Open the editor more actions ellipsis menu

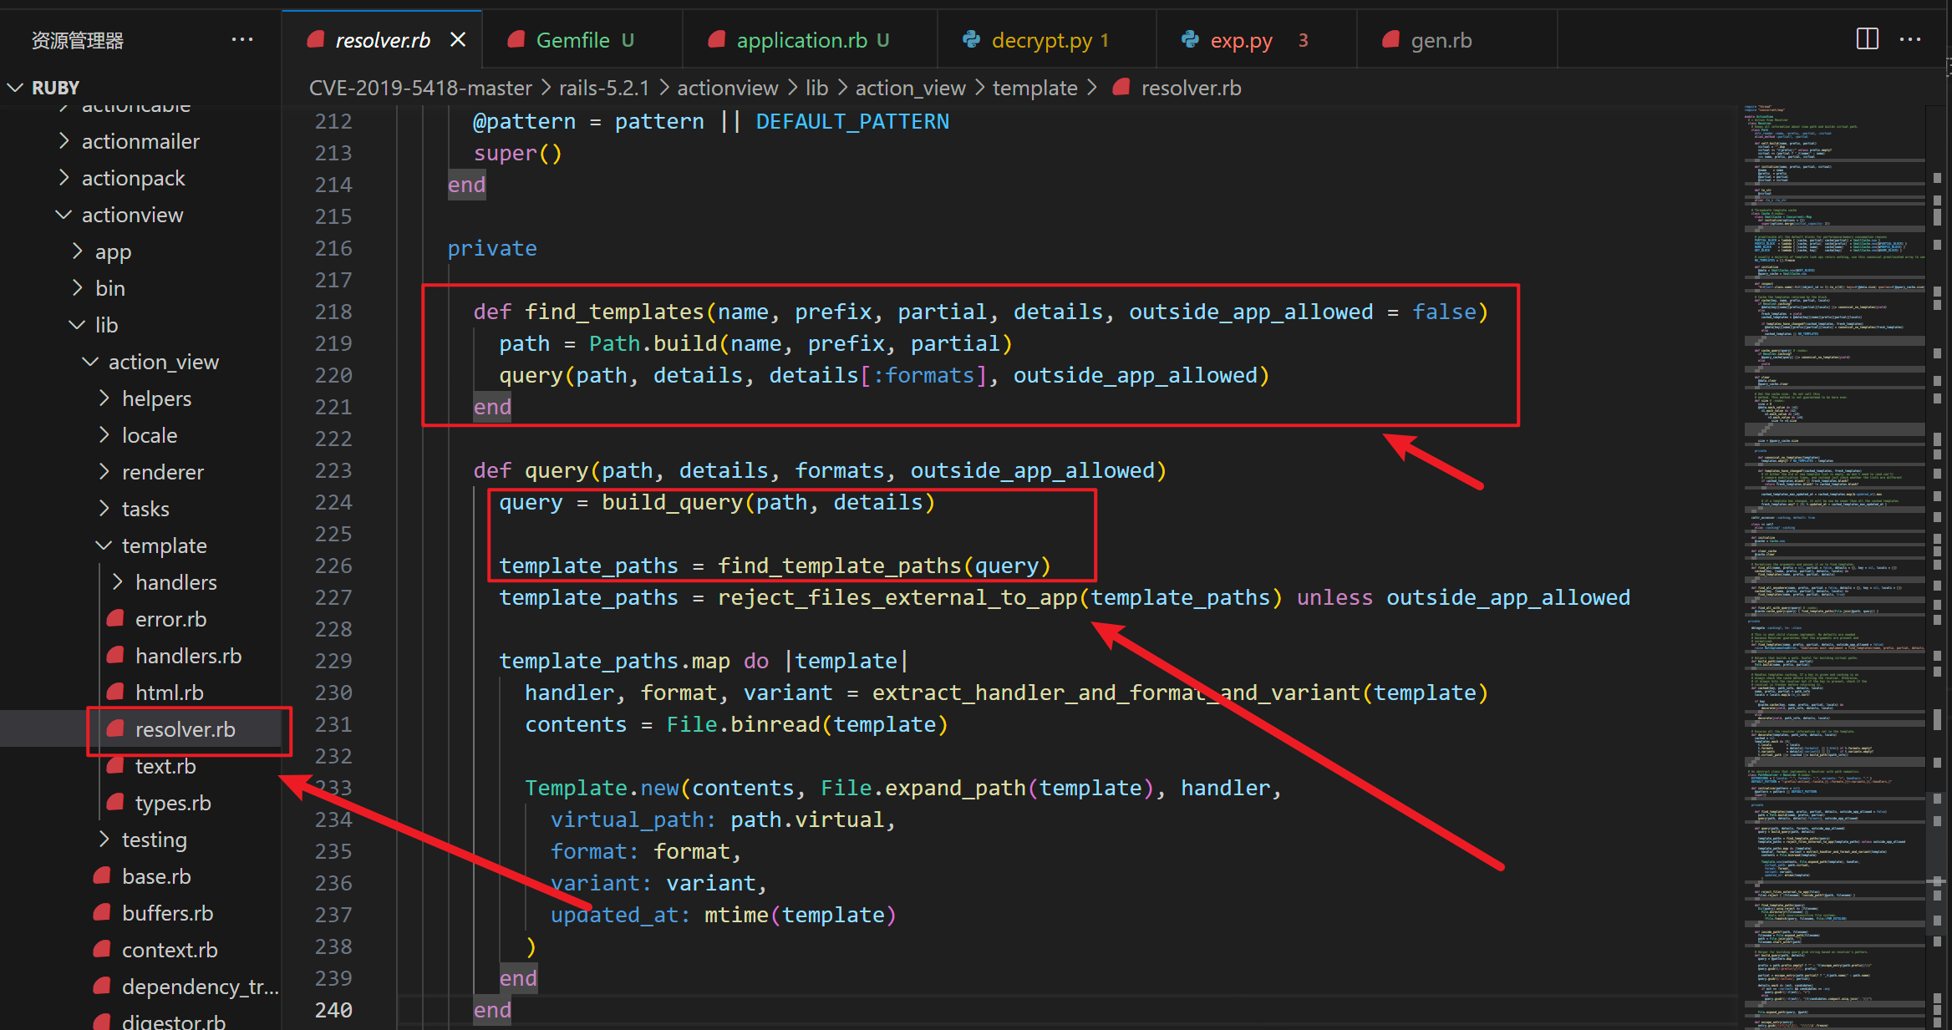coord(1910,39)
